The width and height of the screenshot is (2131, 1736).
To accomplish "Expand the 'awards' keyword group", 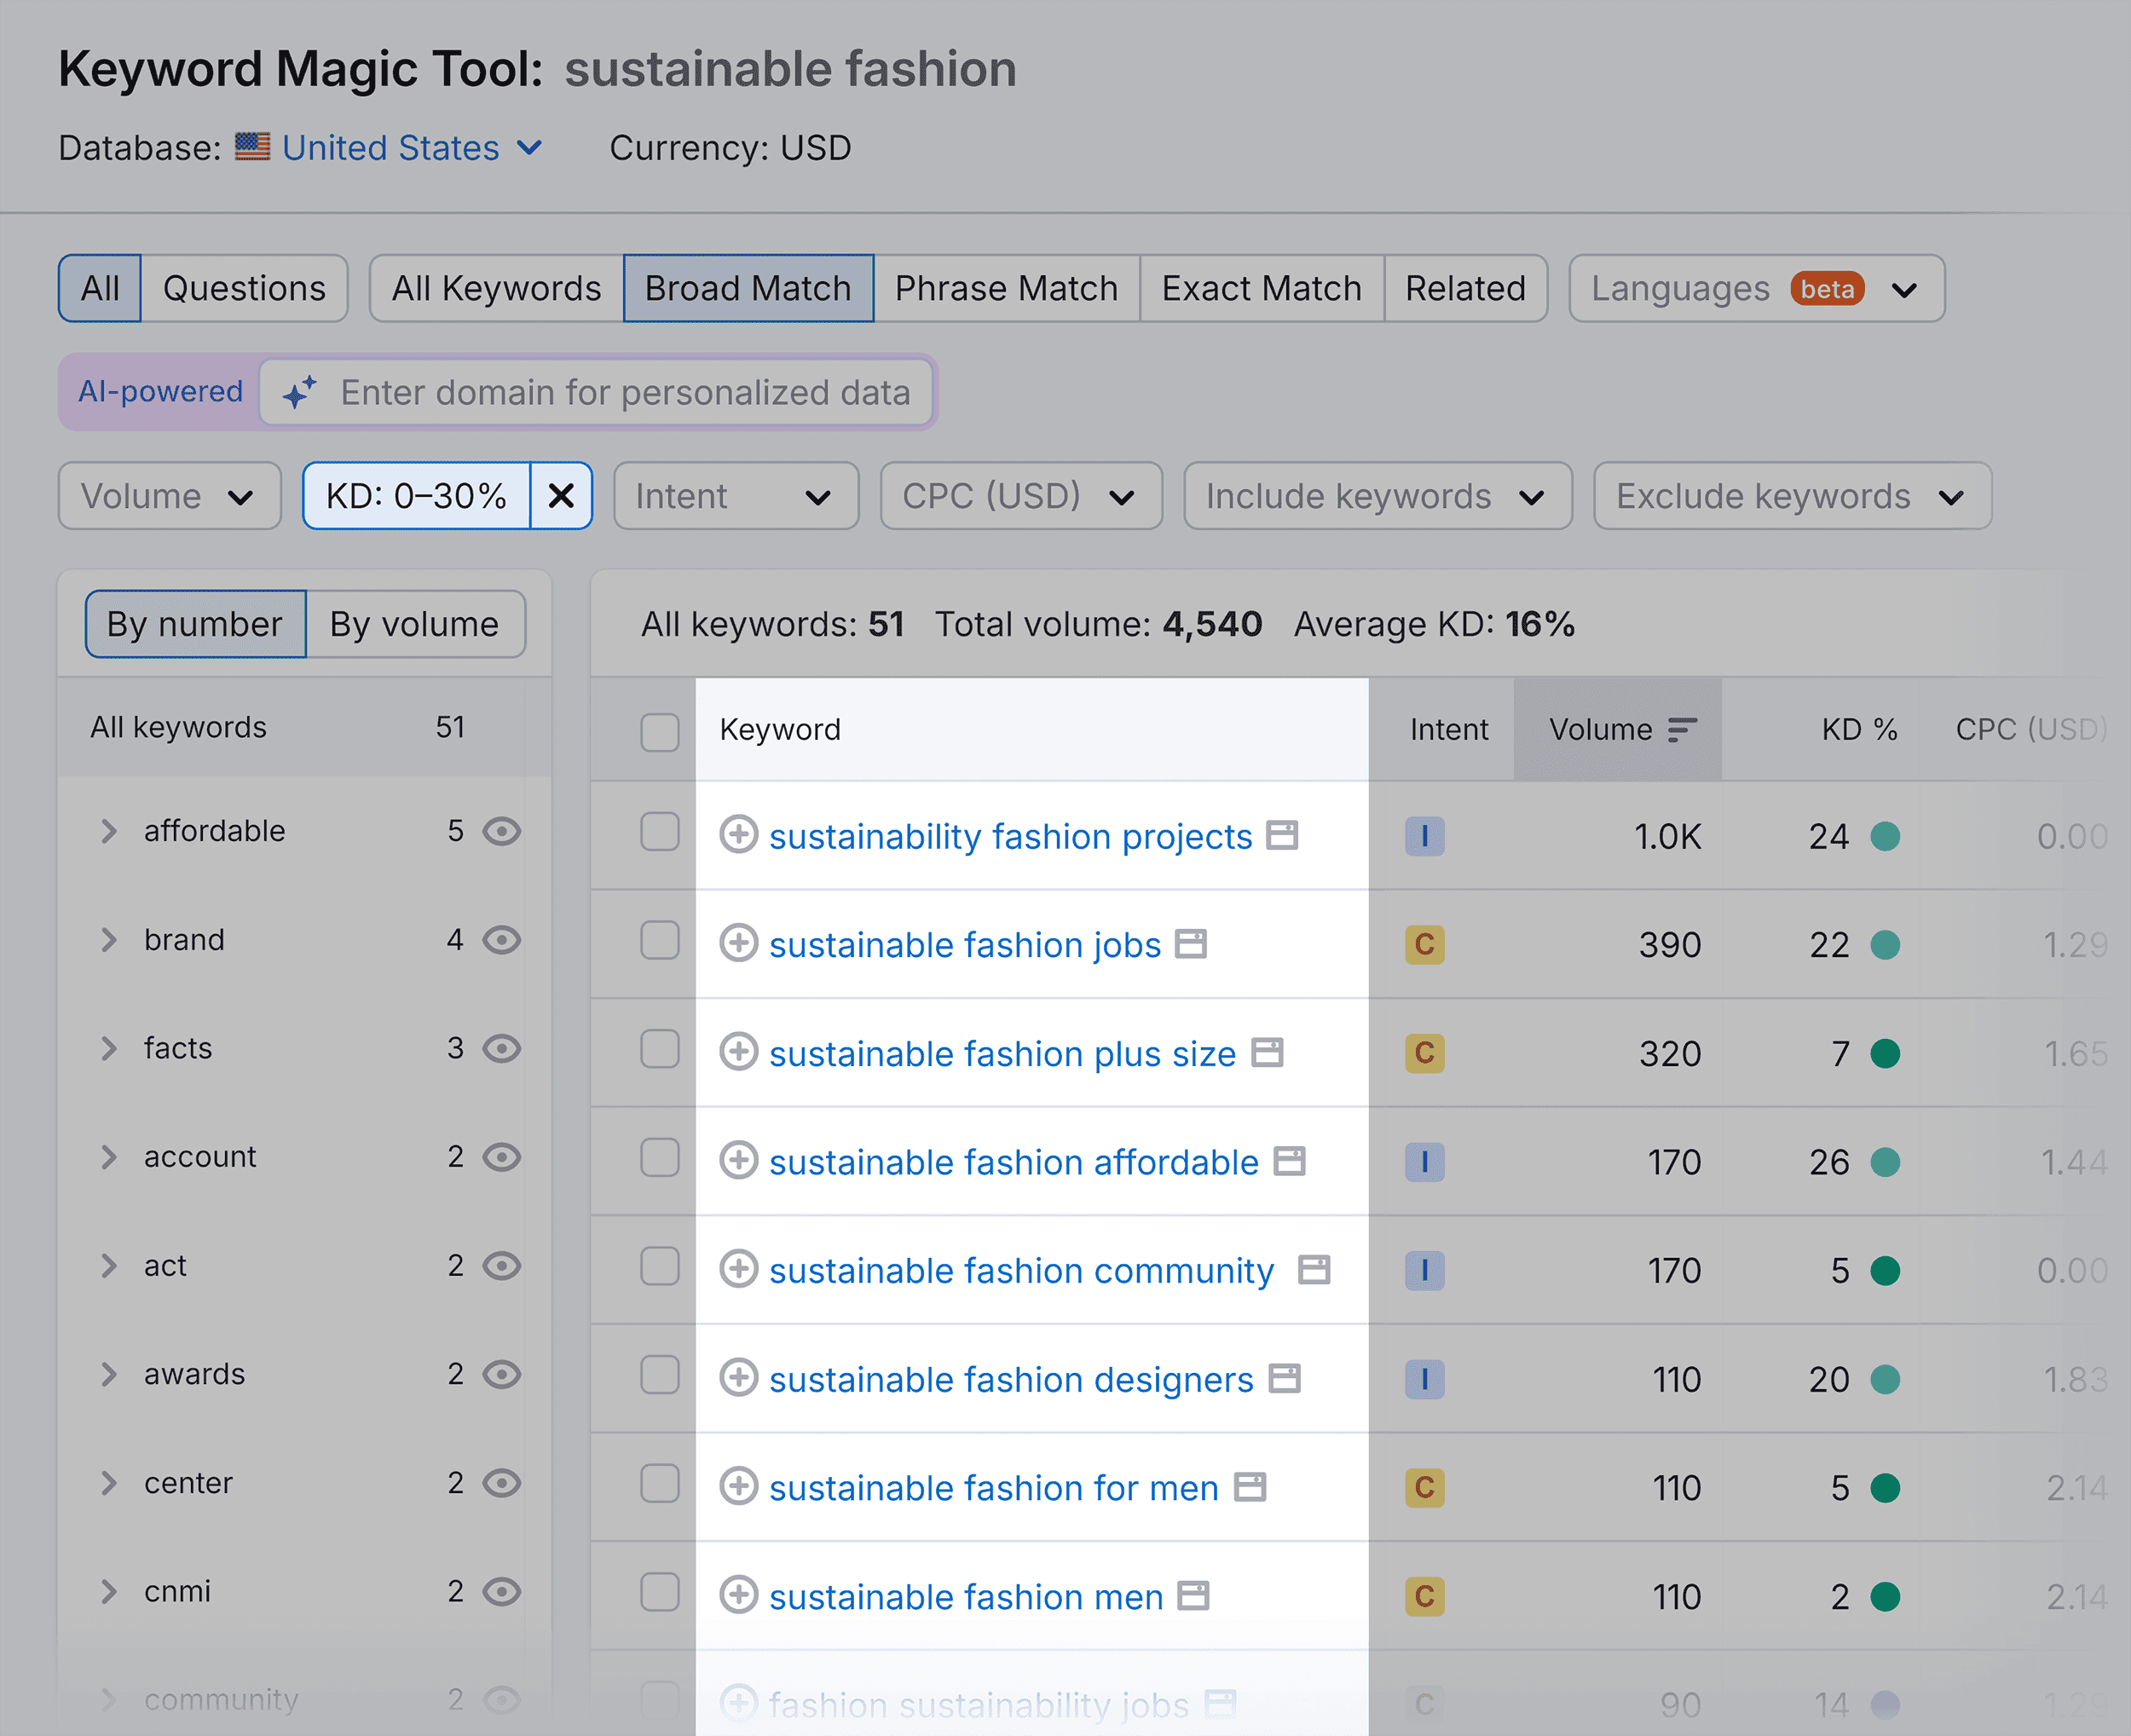I will (109, 1374).
